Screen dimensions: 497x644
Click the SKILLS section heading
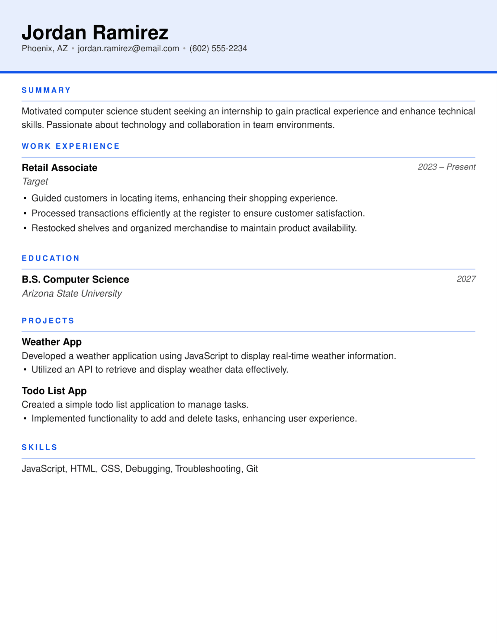[39, 447]
